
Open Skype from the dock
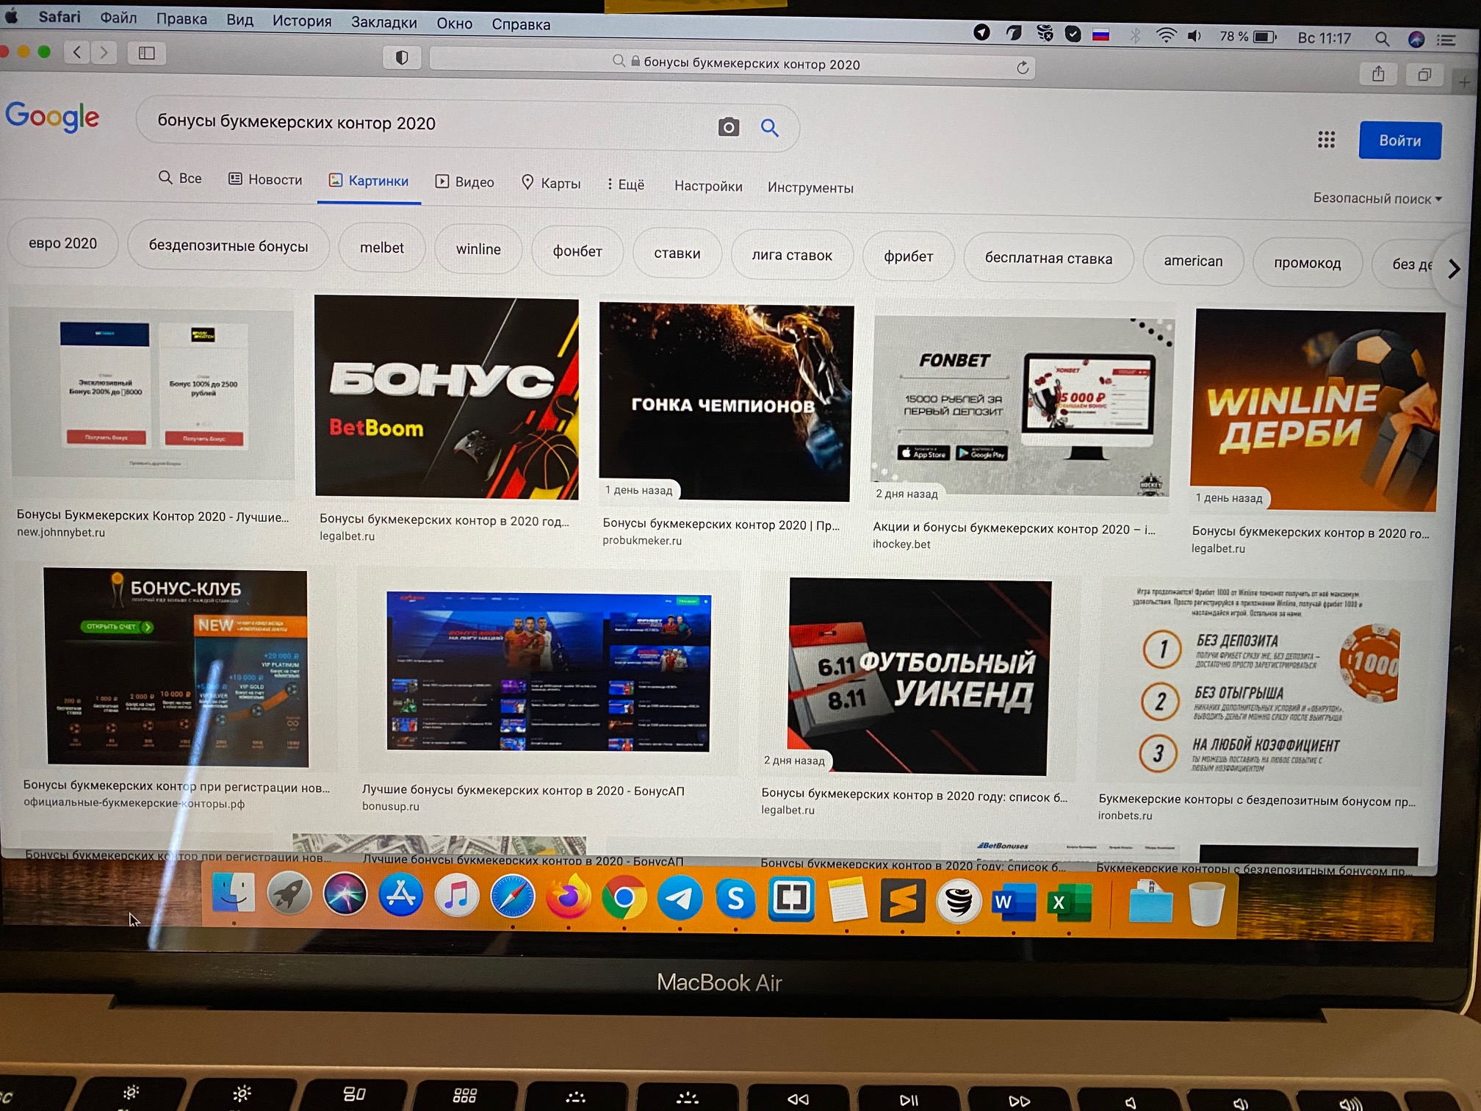point(735,899)
